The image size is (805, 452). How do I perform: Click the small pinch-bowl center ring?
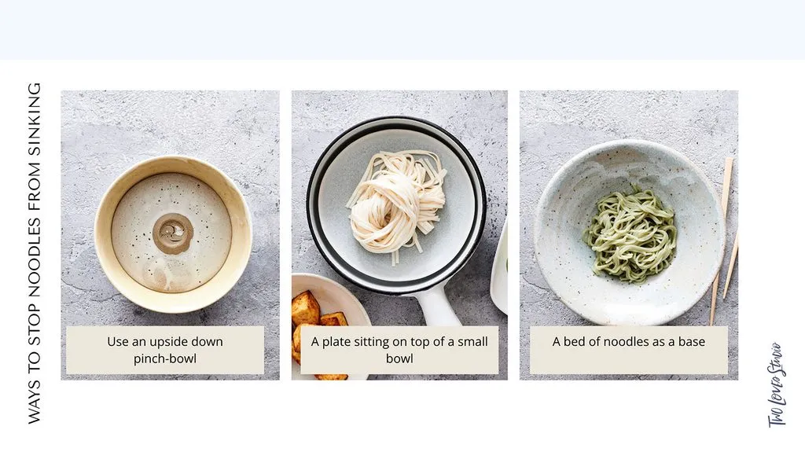173,233
